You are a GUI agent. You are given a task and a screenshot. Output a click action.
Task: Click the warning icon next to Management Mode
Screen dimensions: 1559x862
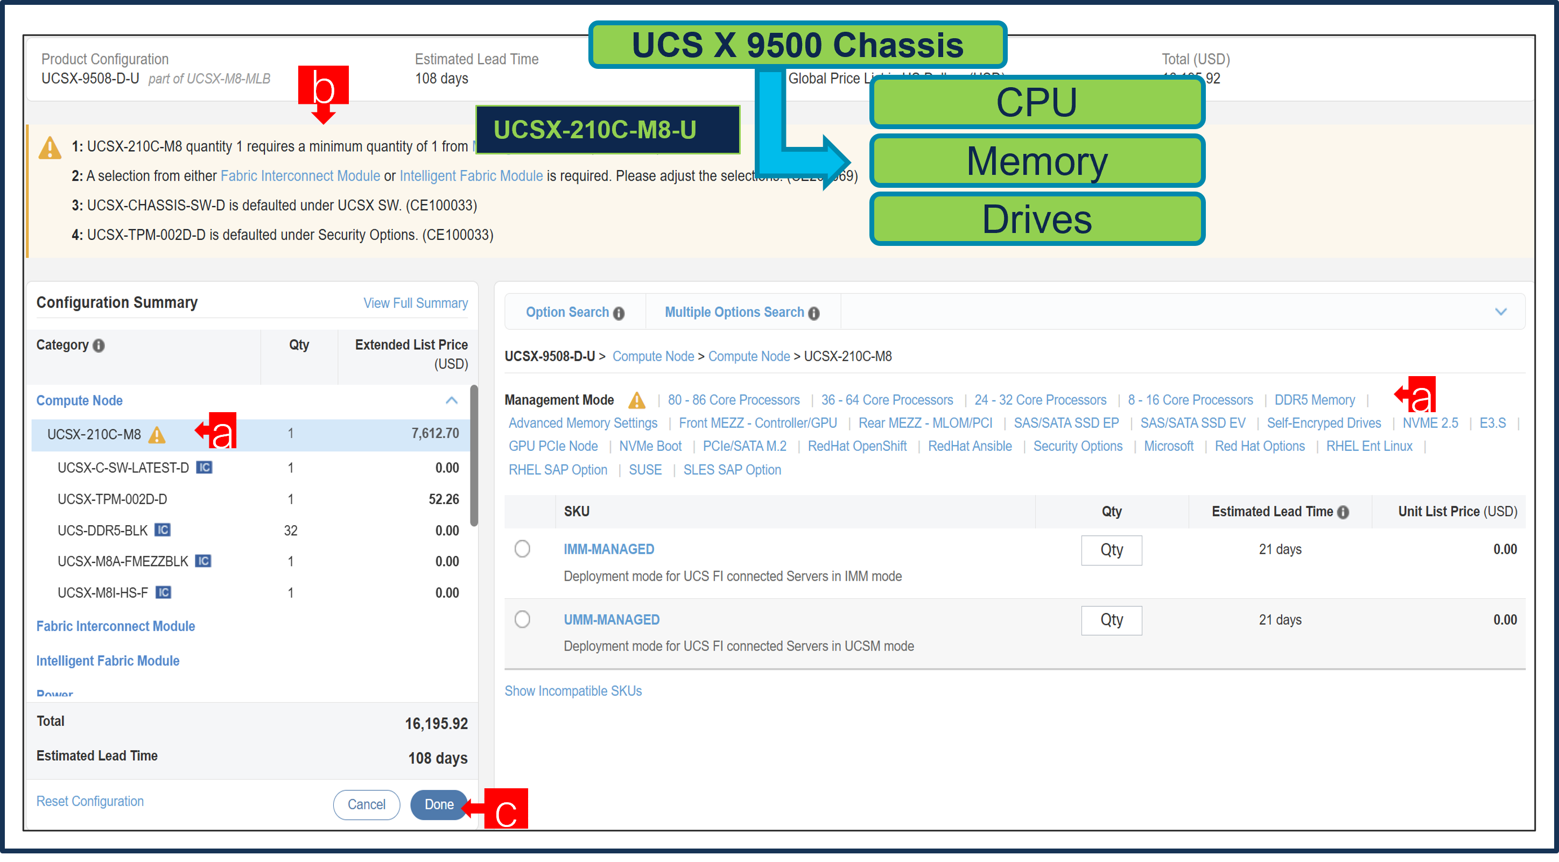pos(637,400)
